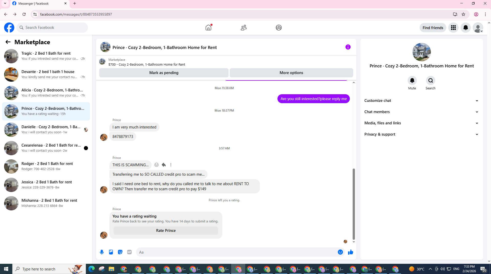
Task: Open taskbar volume control
Action: pyautogui.click(x=442, y=269)
